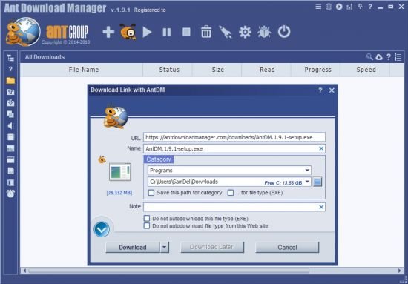Click the round blue chevron expand button
This screenshot has width=408, height=284.
click(x=102, y=230)
